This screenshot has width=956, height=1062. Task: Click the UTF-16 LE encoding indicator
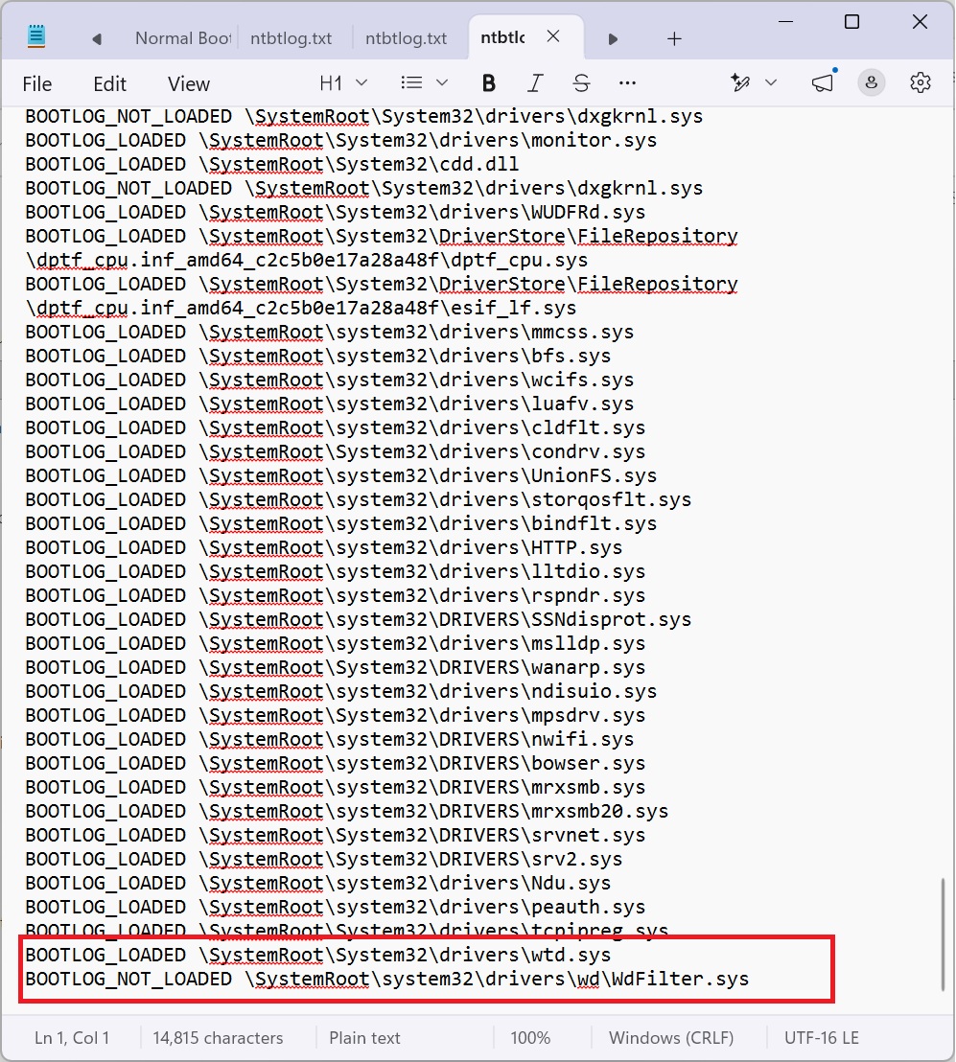pyautogui.click(x=821, y=1038)
